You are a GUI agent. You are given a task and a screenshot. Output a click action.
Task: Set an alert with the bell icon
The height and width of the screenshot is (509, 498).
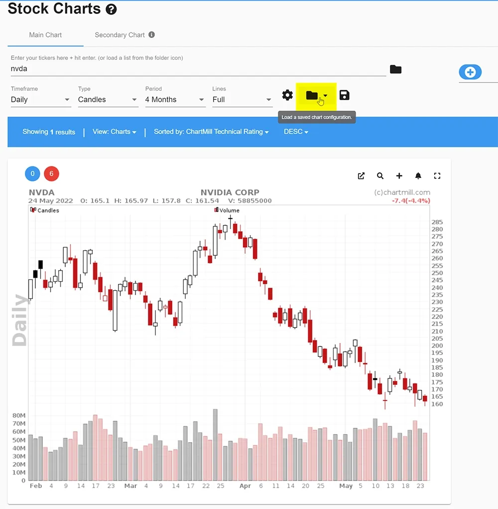pyautogui.click(x=418, y=175)
